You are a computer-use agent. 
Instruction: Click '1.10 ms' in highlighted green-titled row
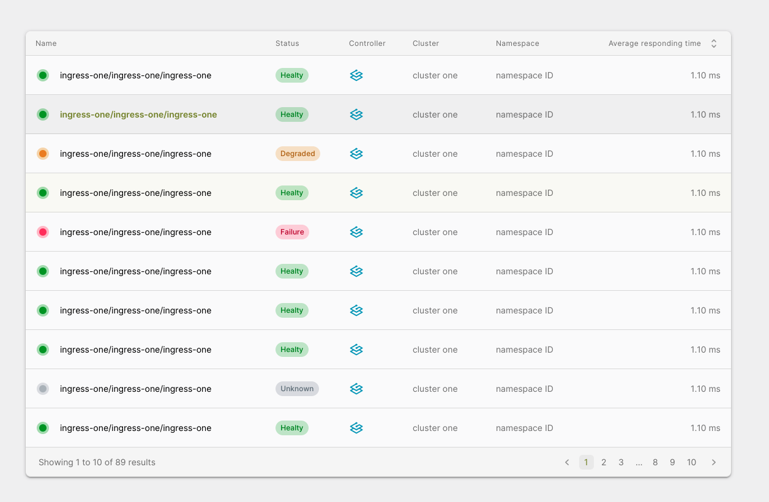click(x=705, y=114)
